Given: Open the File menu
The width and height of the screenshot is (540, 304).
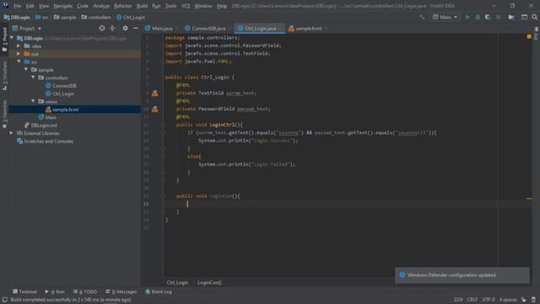Looking at the screenshot, I should click(17, 6).
